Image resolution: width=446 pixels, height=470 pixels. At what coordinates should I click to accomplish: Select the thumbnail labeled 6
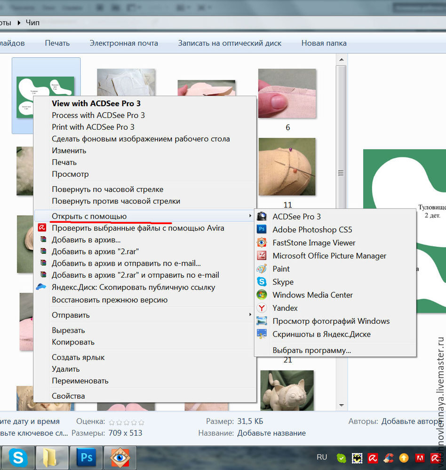(x=287, y=94)
